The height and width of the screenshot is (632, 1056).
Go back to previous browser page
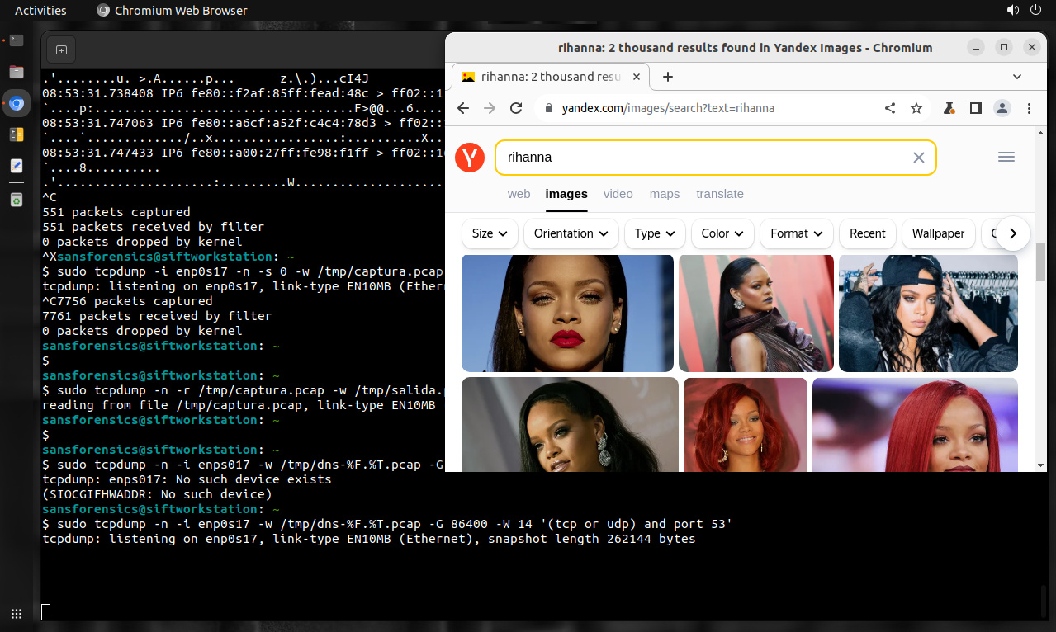pos(463,108)
